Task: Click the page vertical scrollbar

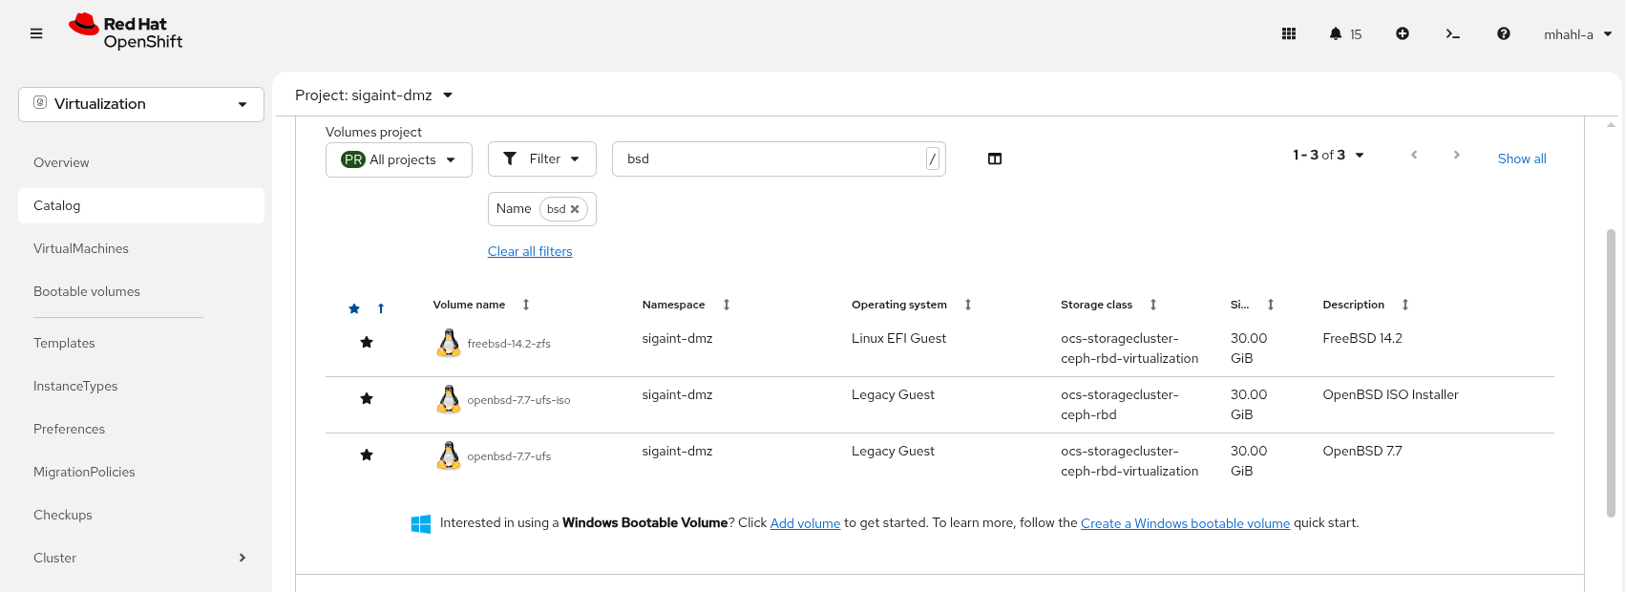Action: pyautogui.click(x=1611, y=372)
